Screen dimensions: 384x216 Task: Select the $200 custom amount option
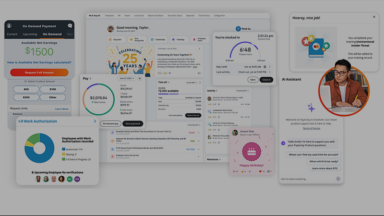click(25, 97)
